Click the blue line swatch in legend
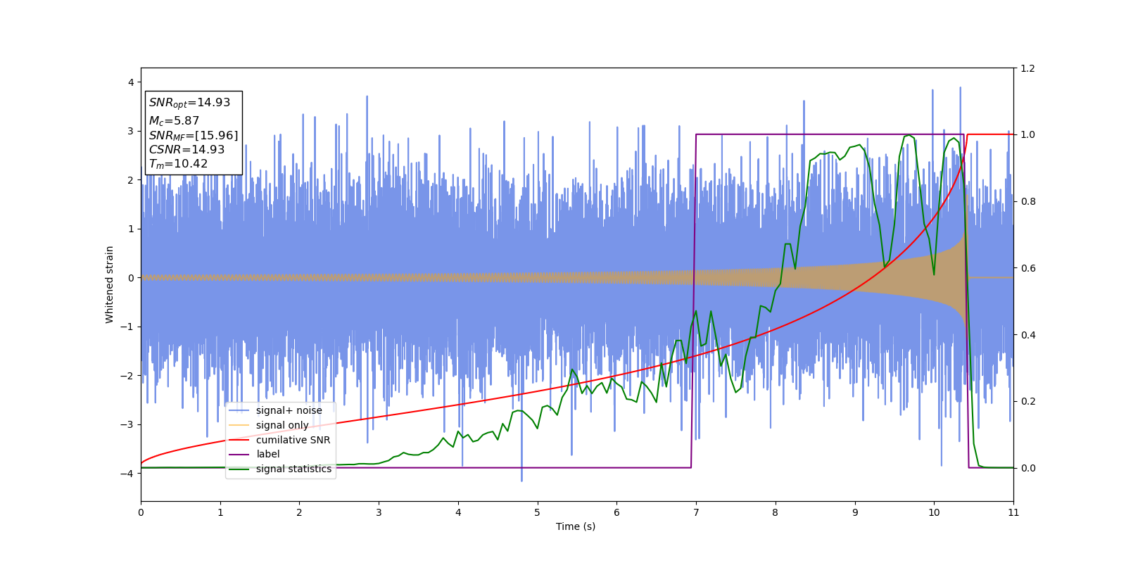 (239, 411)
